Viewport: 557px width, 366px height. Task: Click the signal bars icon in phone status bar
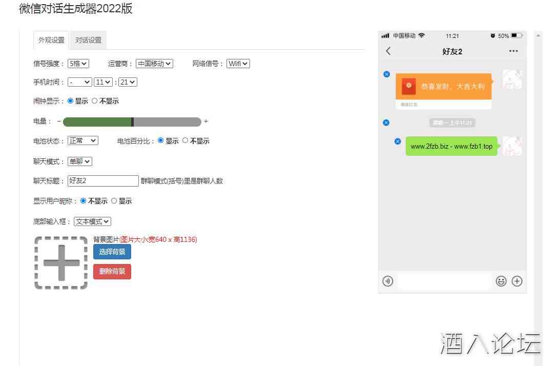point(385,35)
